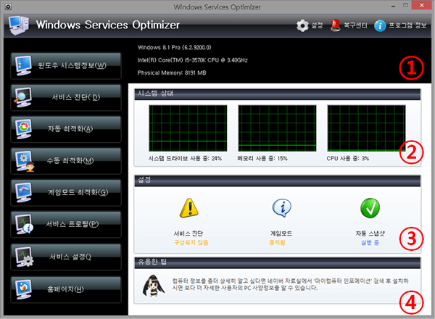Click the useful tip paragraph text
The width and height of the screenshot is (435, 319).
click(290, 285)
